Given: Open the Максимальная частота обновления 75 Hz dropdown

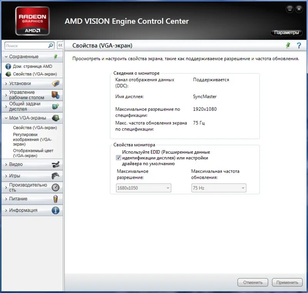Looking at the screenshot, I should point(219,188).
